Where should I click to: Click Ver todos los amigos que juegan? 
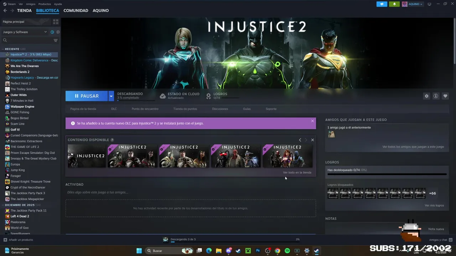pos(413,147)
